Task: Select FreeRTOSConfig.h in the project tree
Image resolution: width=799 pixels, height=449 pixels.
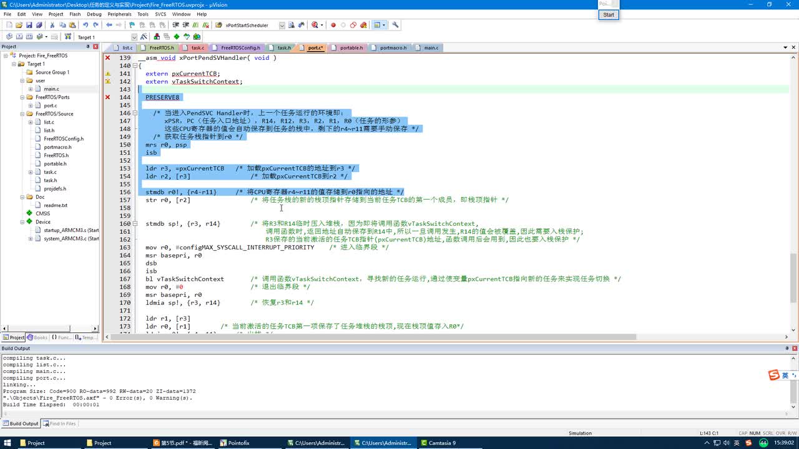Action: (x=64, y=138)
